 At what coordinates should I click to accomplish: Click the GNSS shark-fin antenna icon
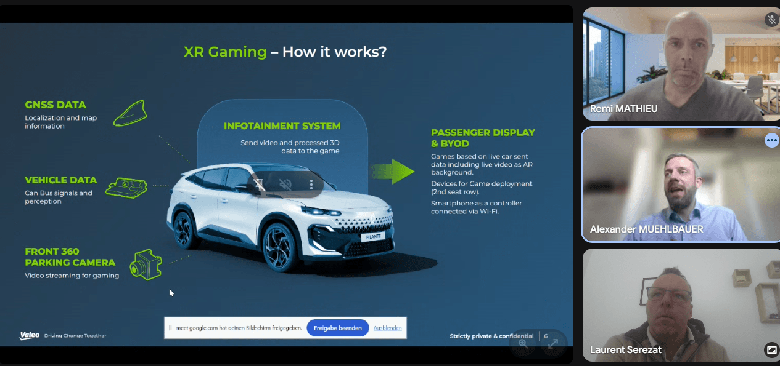click(129, 114)
